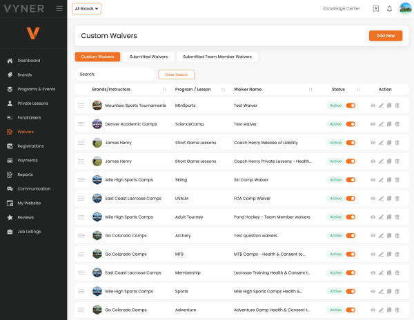Open the user profile avatar
Image resolution: width=414 pixels, height=320 pixels.
click(405, 8)
